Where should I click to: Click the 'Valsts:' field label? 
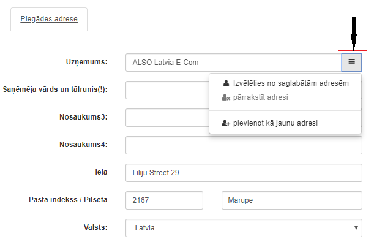click(95, 227)
